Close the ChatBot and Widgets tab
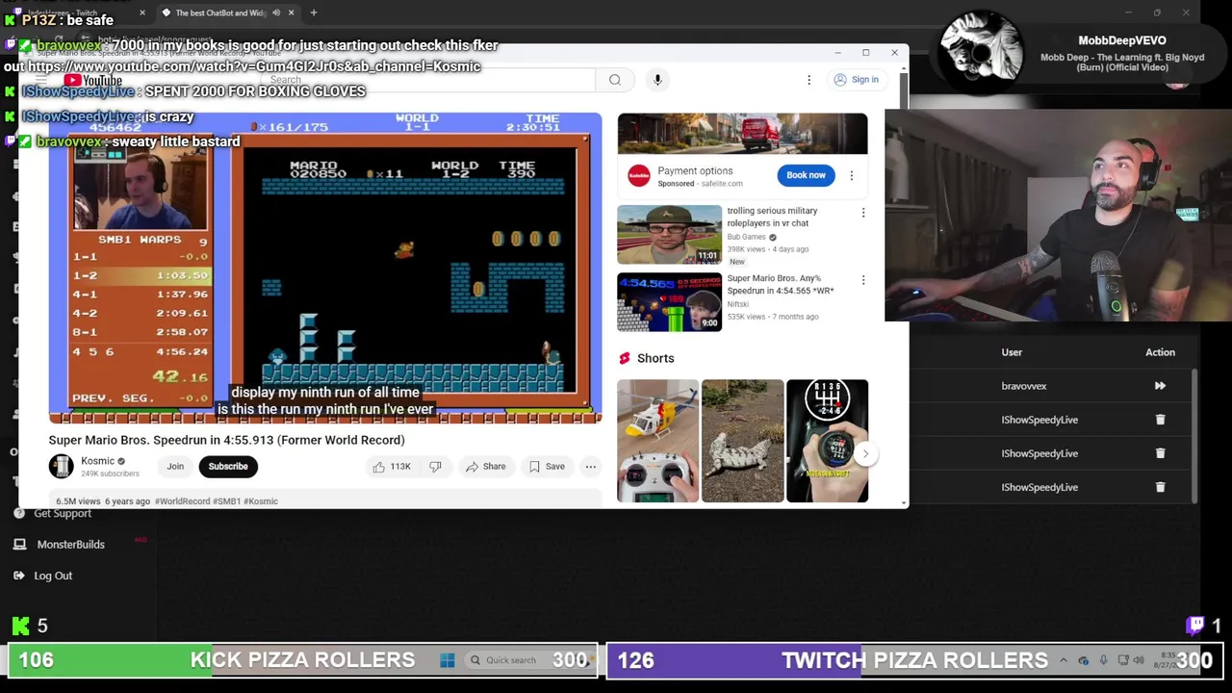 [291, 13]
